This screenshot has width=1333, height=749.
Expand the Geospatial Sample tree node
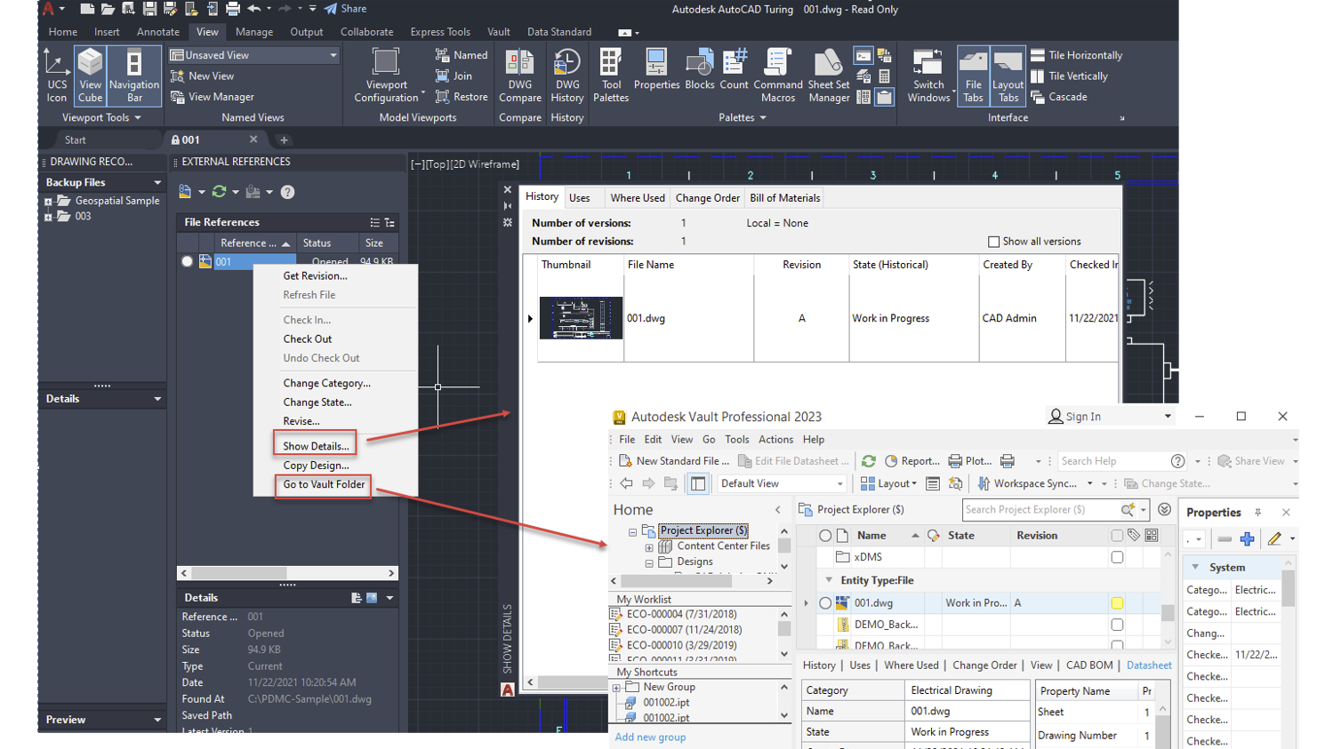point(48,202)
